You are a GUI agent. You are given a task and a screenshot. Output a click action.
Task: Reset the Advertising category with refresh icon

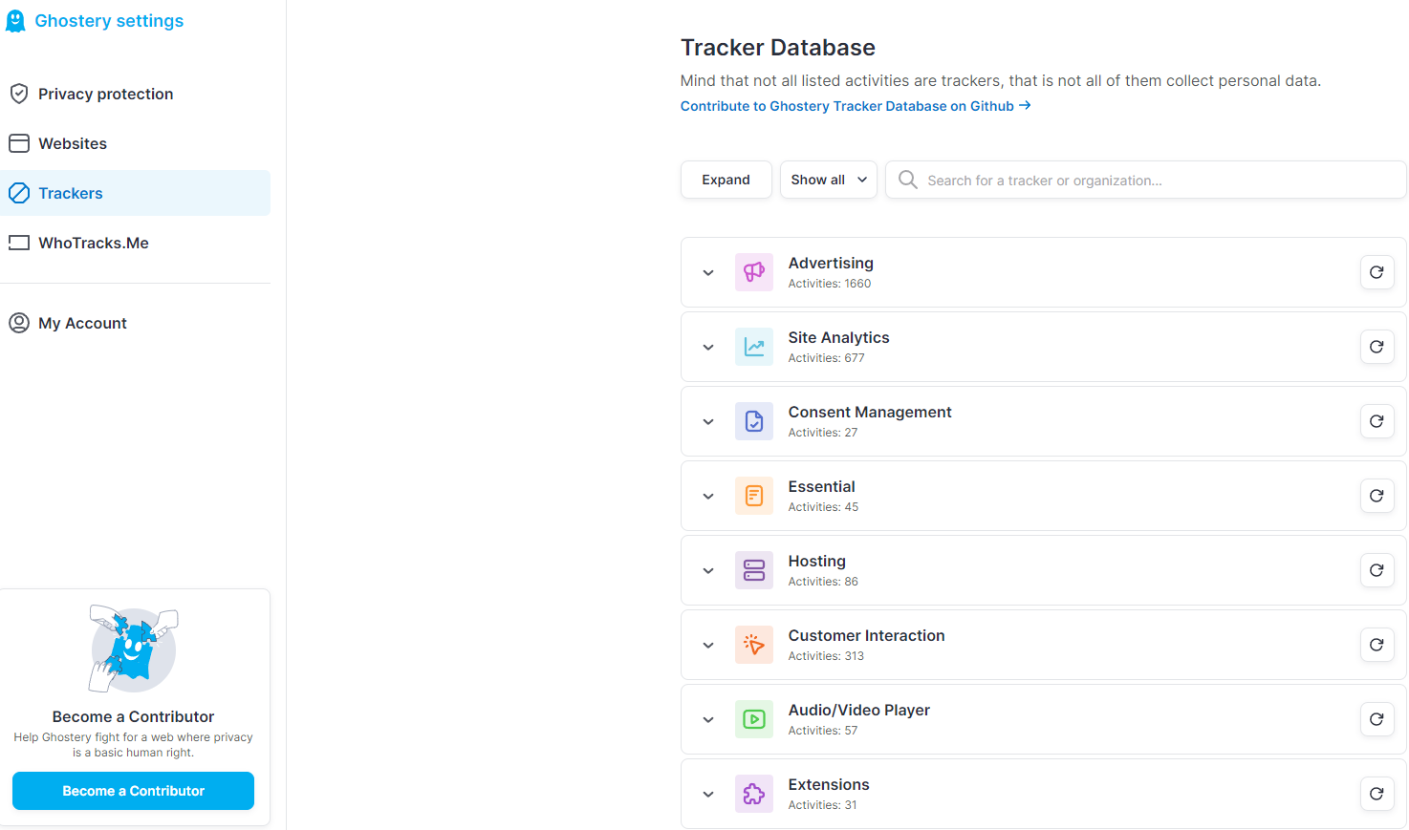[x=1376, y=272]
